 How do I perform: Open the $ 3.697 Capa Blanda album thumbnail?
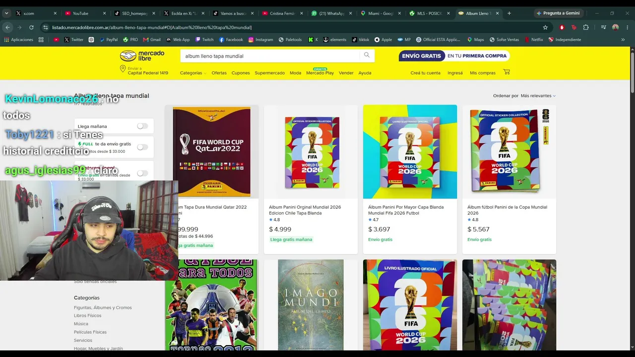click(x=410, y=152)
